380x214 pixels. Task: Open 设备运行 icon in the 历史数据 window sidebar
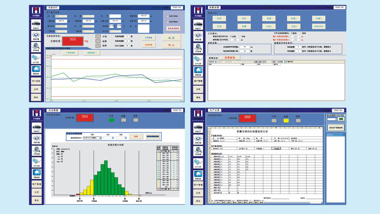(36, 128)
